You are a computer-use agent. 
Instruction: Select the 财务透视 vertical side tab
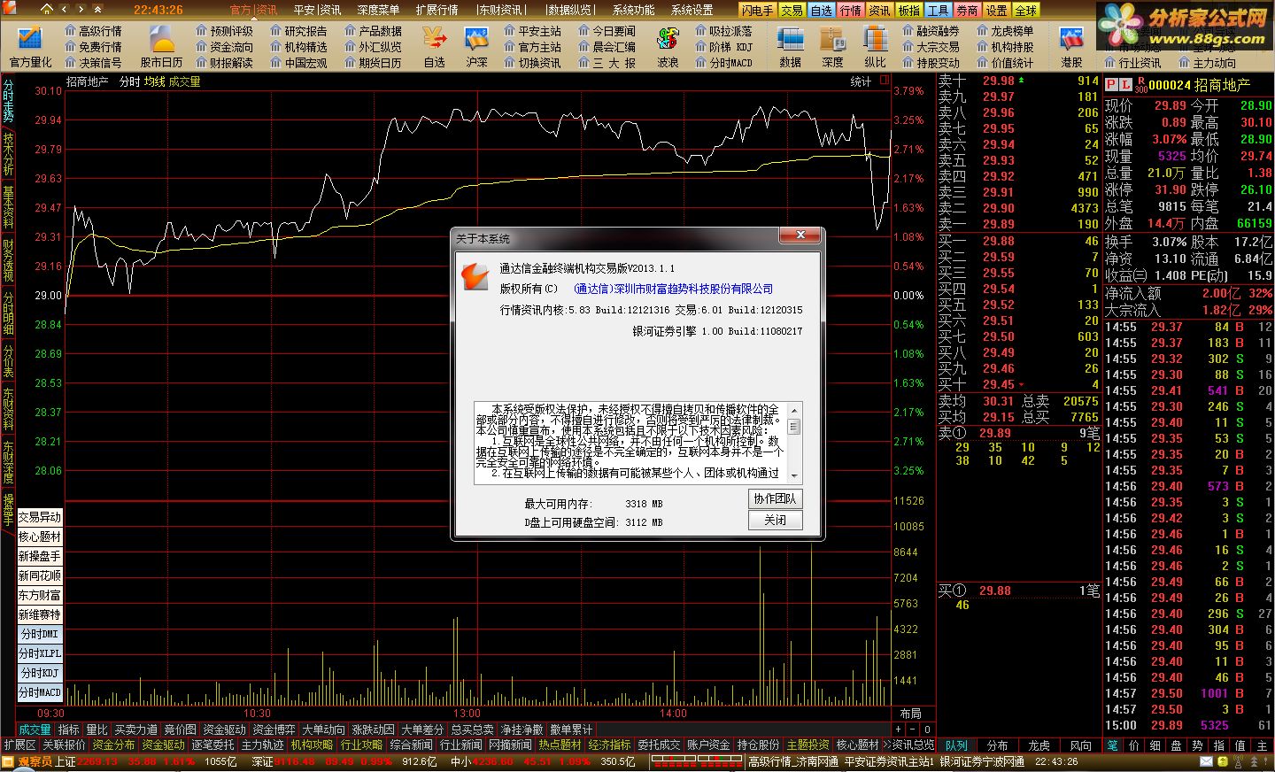tap(8, 260)
